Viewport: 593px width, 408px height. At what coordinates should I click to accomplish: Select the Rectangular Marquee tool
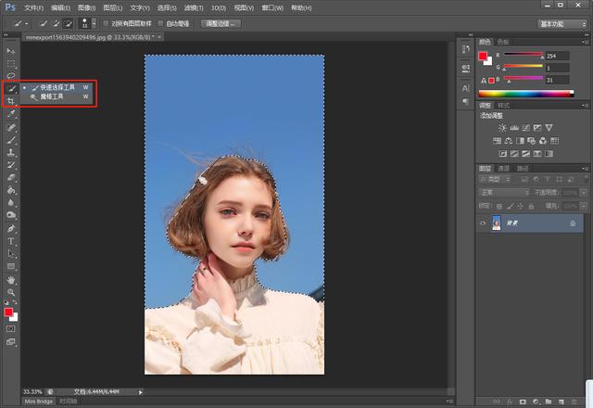[11, 63]
